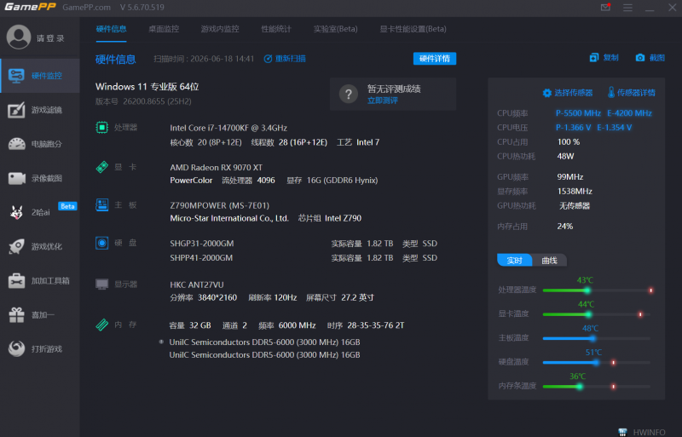Click the HKC ANT27VU monitor text
Viewport: 682px width, 437px height.
pyautogui.click(x=197, y=285)
